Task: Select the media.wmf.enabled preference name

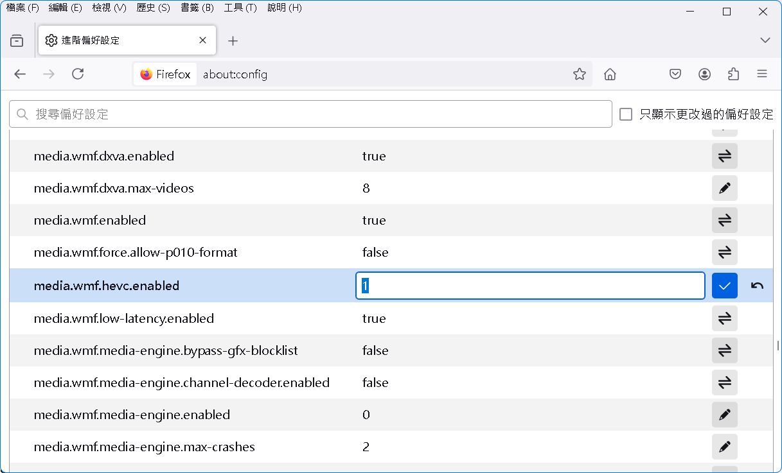Action: pyautogui.click(x=90, y=220)
